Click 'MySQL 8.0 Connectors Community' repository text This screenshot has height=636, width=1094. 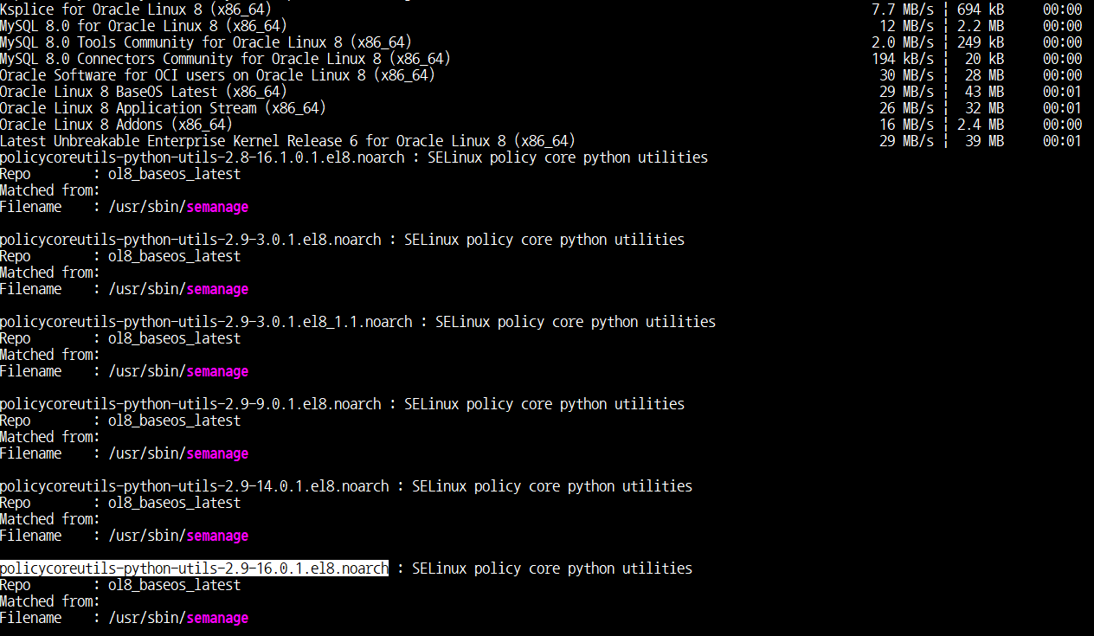tap(225, 59)
